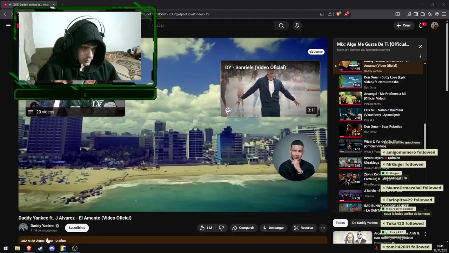Open the browser tab search icon
Viewport: 449px width, 253px height.
[x=397, y=14]
